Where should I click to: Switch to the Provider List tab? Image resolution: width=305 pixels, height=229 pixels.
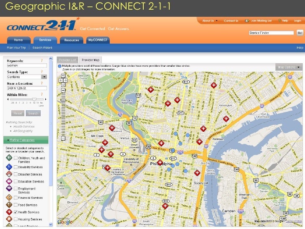click(67, 60)
